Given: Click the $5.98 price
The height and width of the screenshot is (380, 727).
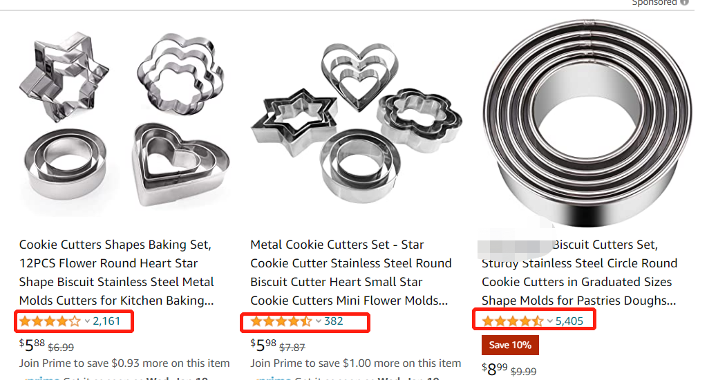Looking at the screenshot, I should (263, 345).
